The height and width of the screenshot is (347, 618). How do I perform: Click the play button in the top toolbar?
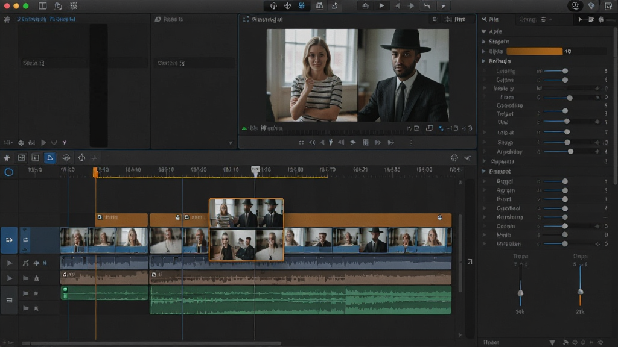click(381, 6)
